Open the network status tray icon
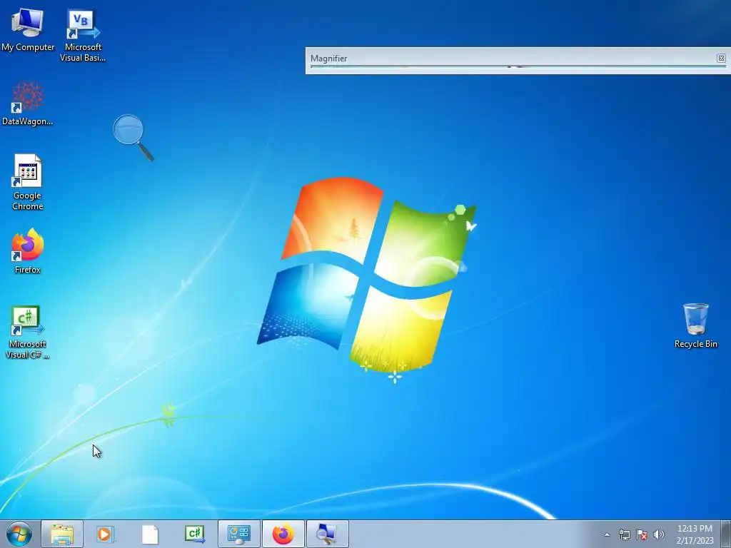Image resolution: width=731 pixels, height=548 pixels. pyautogui.click(x=624, y=534)
